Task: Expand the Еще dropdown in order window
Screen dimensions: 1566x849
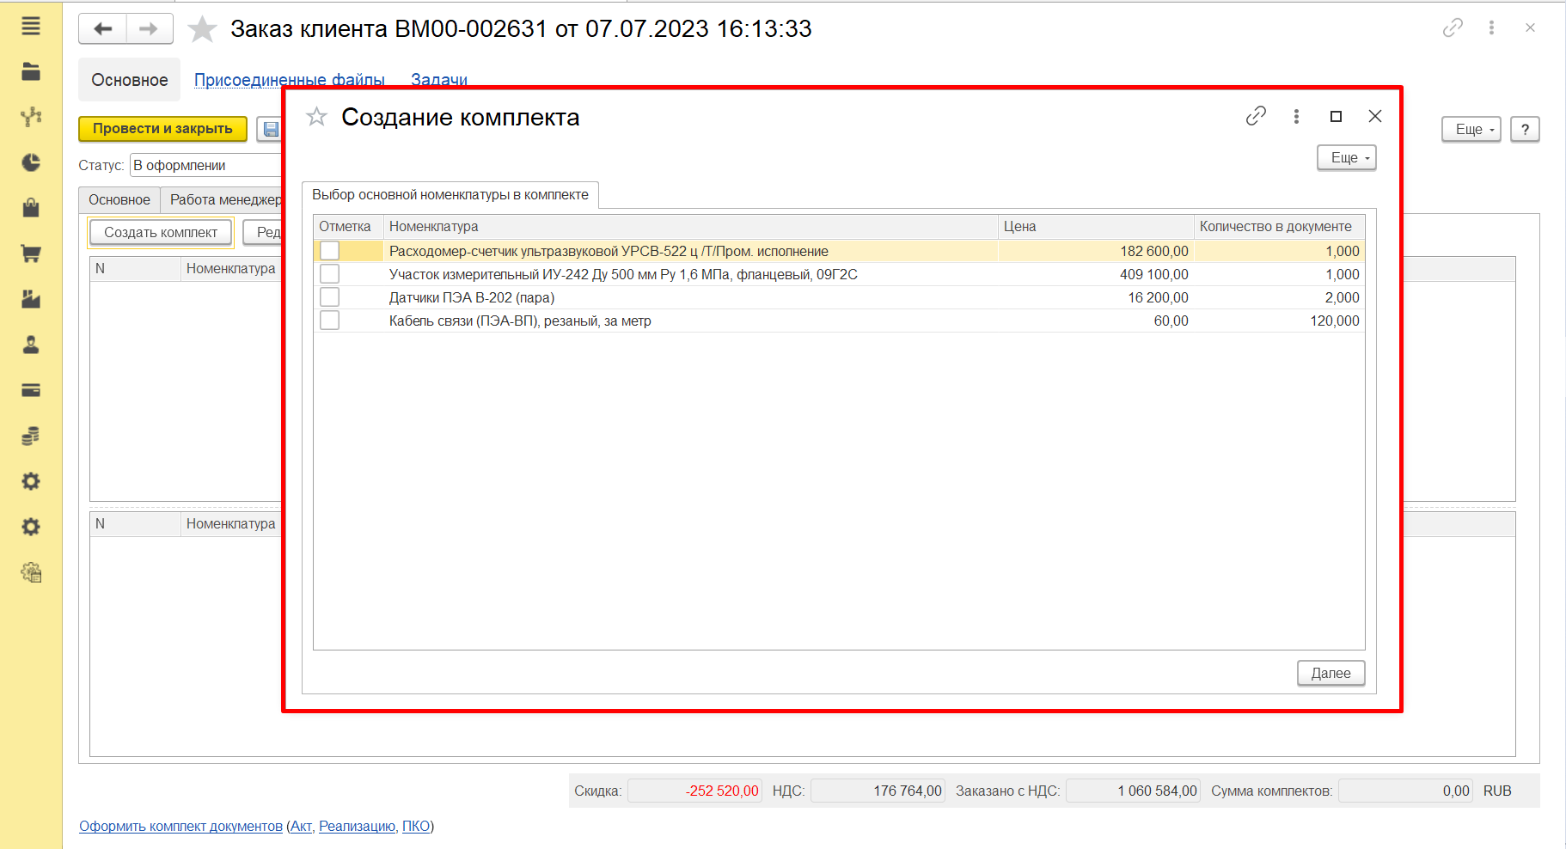Action: [1471, 130]
